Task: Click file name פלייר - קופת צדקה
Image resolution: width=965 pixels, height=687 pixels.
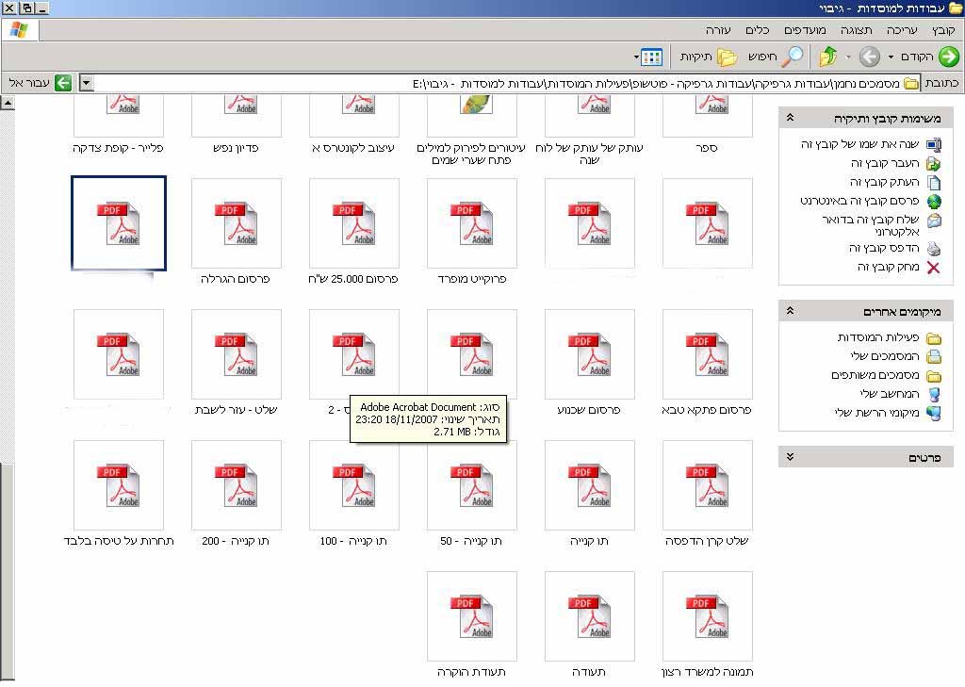Action: (118, 148)
